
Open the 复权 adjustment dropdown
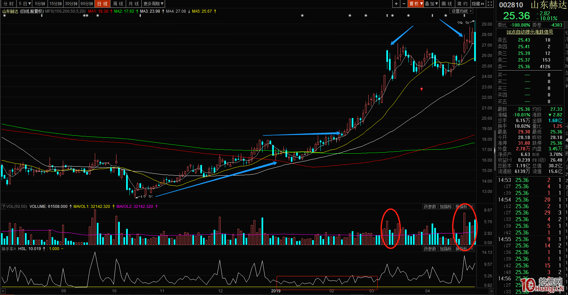[x=416, y=4]
